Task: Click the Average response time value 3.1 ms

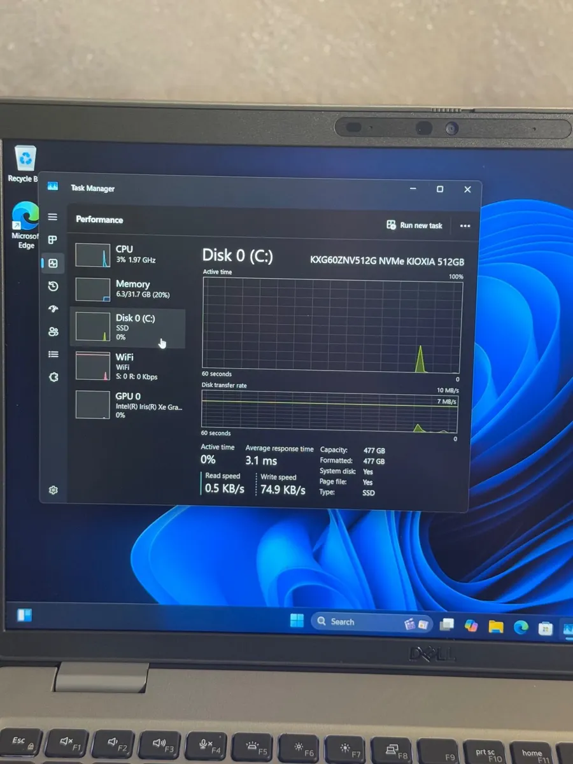Action: [261, 460]
